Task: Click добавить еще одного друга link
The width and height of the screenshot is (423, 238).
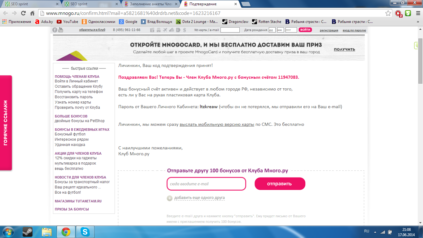Action: click(x=199, y=198)
